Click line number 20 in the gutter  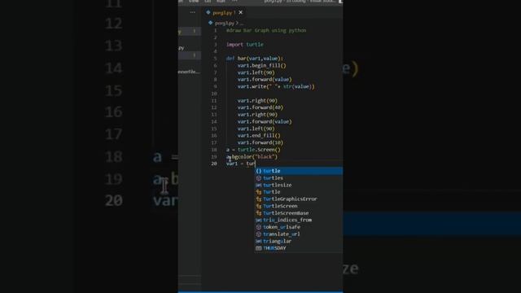point(214,164)
